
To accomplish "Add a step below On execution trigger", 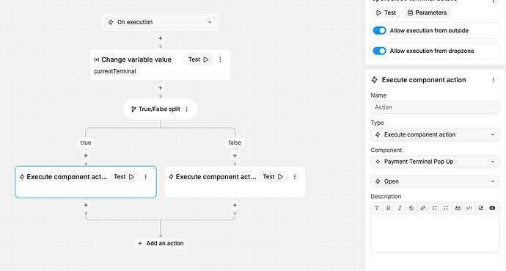I will [160, 38].
